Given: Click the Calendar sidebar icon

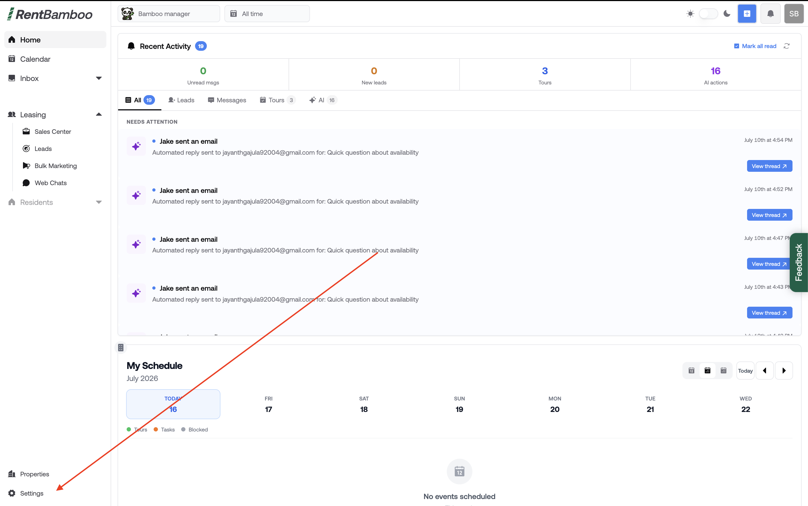Looking at the screenshot, I should pyautogui.click(x=12, y=59).
